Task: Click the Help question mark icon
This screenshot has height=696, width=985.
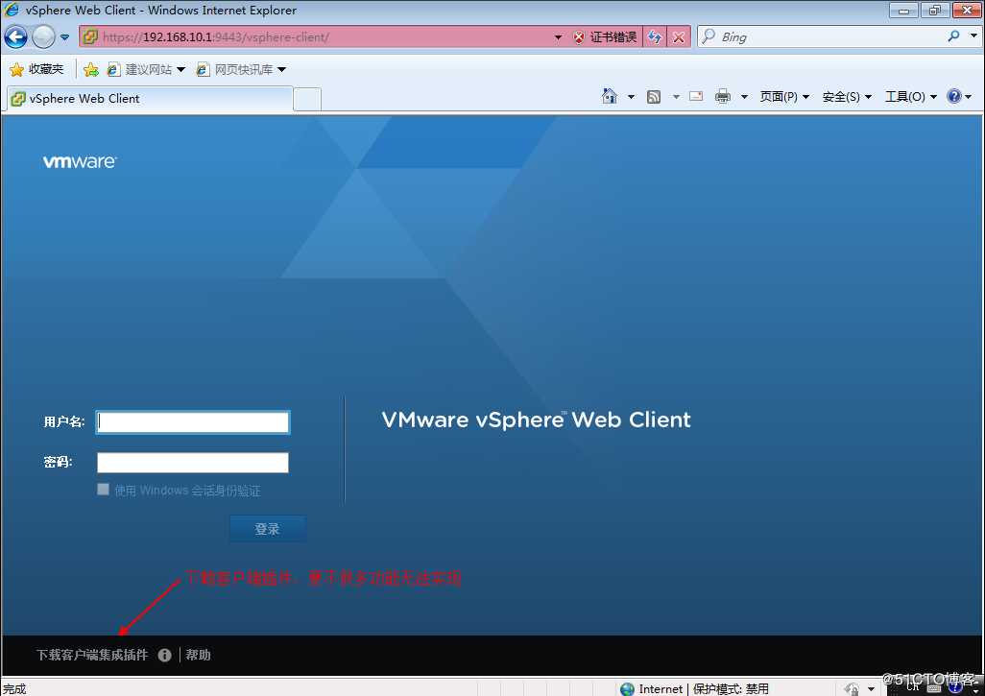Action: coord(954,96)
